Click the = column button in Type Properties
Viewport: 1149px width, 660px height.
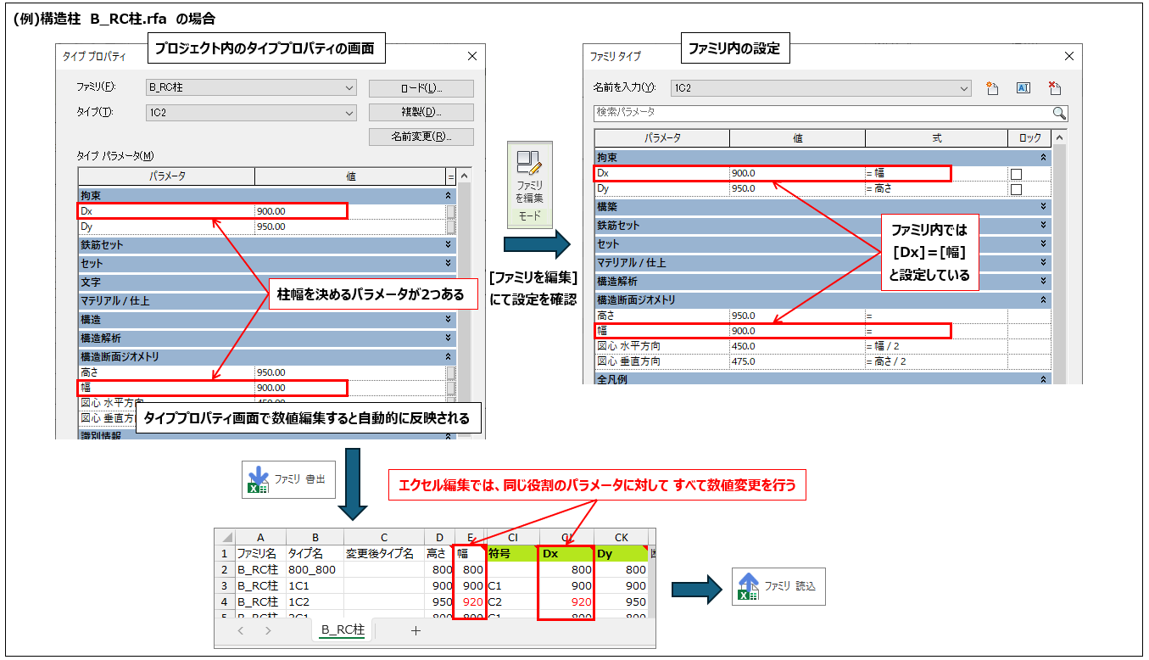tap(450, 176)
